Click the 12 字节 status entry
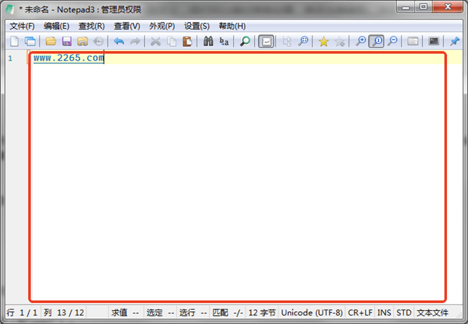Screen dimensions: 468x324 [x=262, y=312]
